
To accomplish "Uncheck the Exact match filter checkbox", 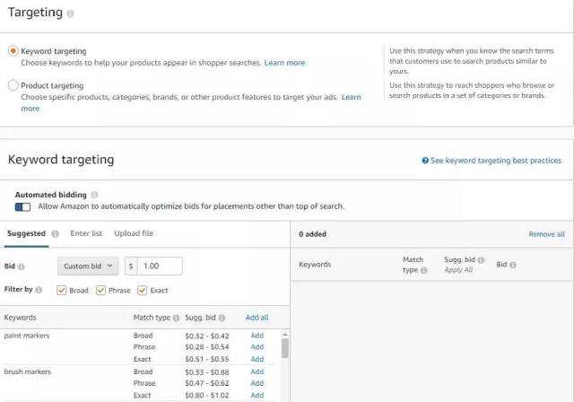I will [142, 290].
